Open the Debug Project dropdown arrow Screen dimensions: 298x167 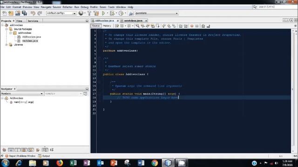[x=116, y=13]
